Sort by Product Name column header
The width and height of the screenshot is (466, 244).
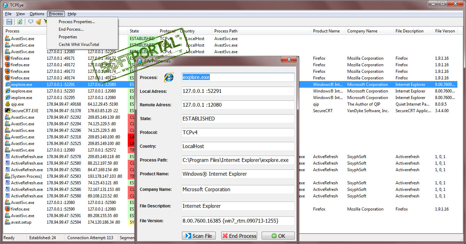(328, 31)
